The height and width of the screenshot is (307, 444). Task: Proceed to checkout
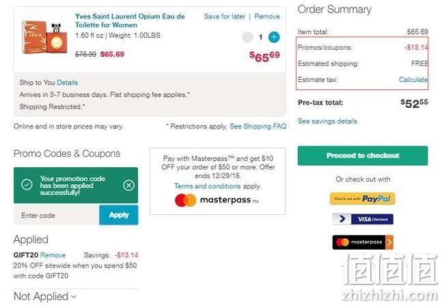coord(363,156)
